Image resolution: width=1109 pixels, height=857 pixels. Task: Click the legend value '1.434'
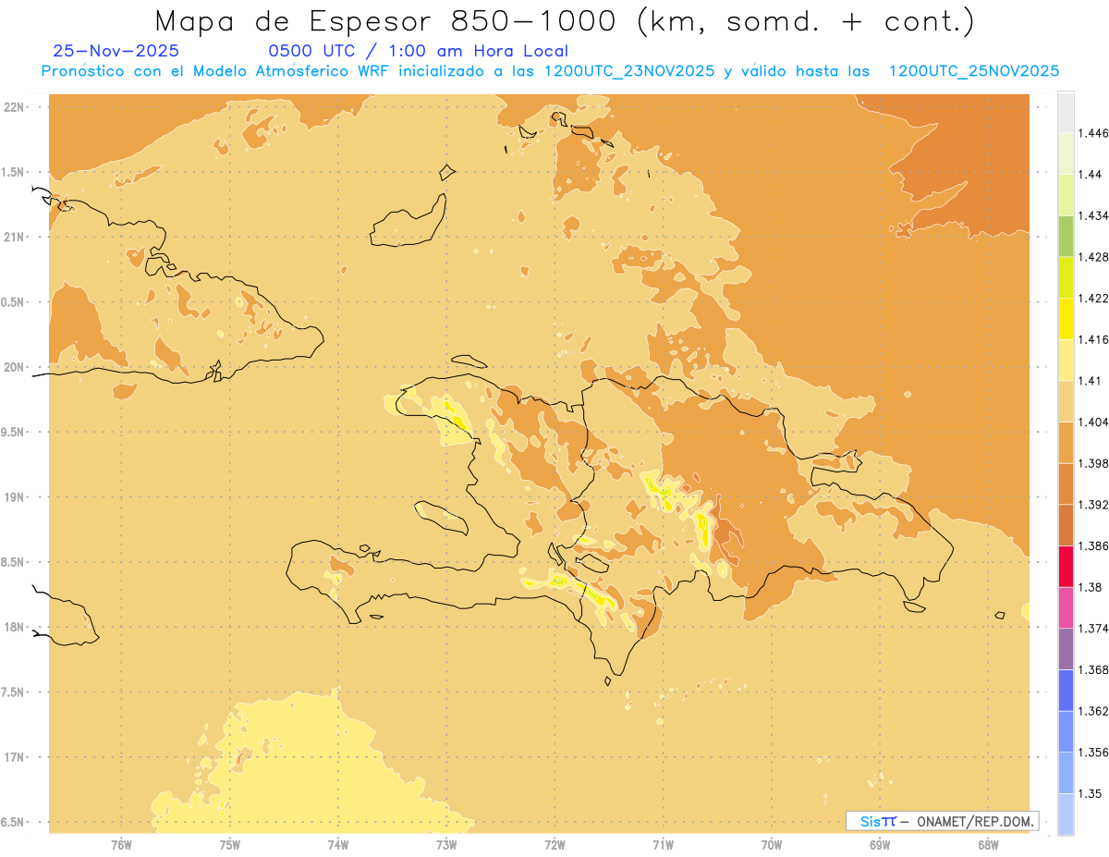pyautogui.click(x=1092, y=215)
